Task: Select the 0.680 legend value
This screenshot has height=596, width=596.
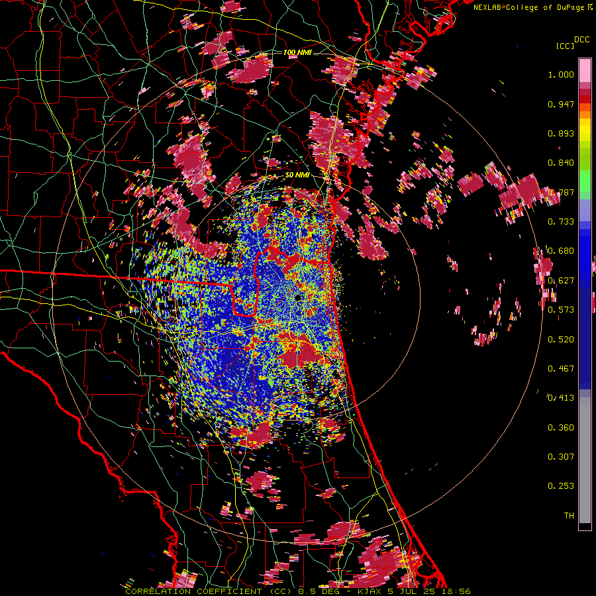Action: (x=561, y=251)
